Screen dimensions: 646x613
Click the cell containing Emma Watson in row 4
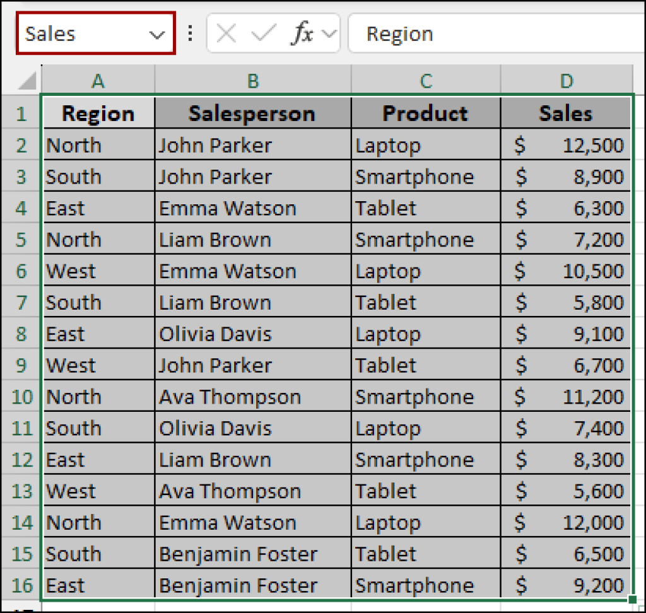point(252,207)
